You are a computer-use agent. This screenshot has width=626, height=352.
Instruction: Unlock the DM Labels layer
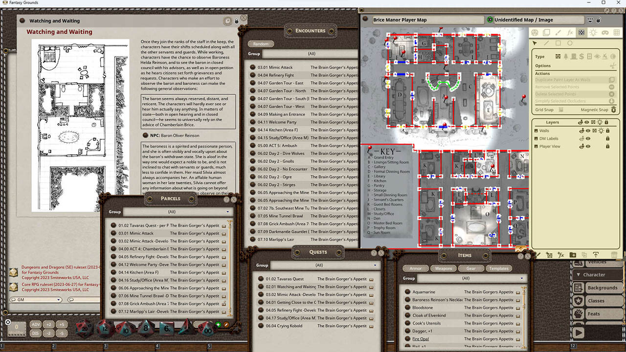(x=607, y=138)
